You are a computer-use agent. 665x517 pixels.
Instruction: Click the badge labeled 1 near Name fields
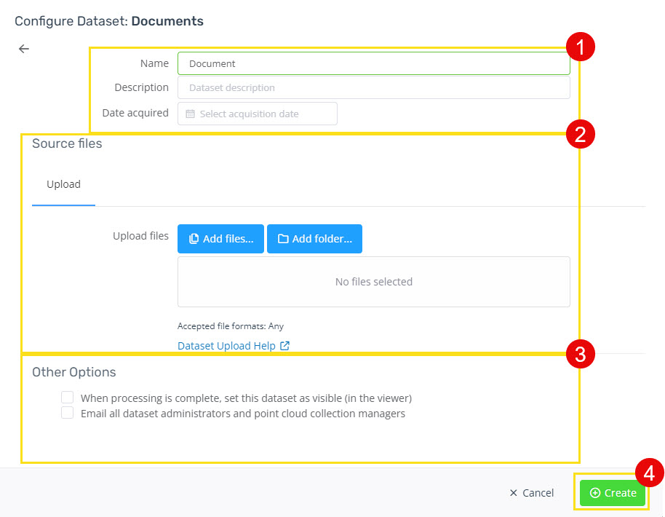pos(580,46)
